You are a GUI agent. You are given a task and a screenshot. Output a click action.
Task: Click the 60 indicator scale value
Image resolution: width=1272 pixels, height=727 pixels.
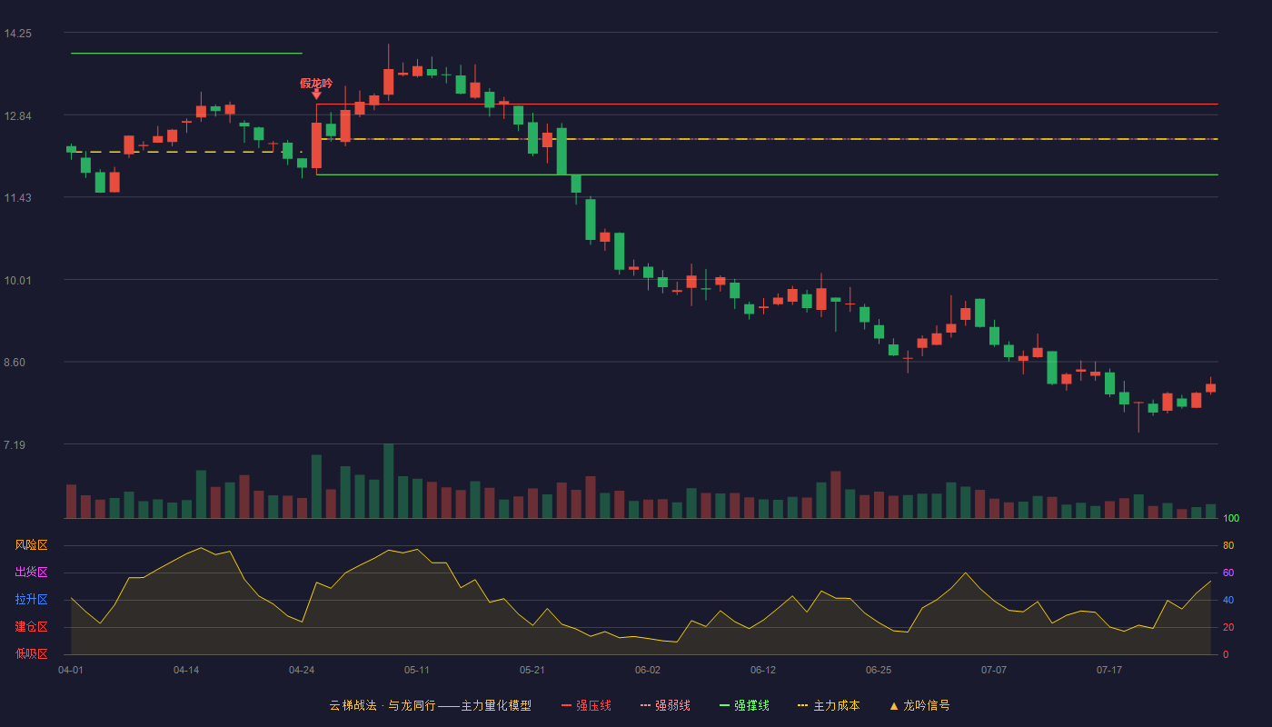(x=1228, y=573)
